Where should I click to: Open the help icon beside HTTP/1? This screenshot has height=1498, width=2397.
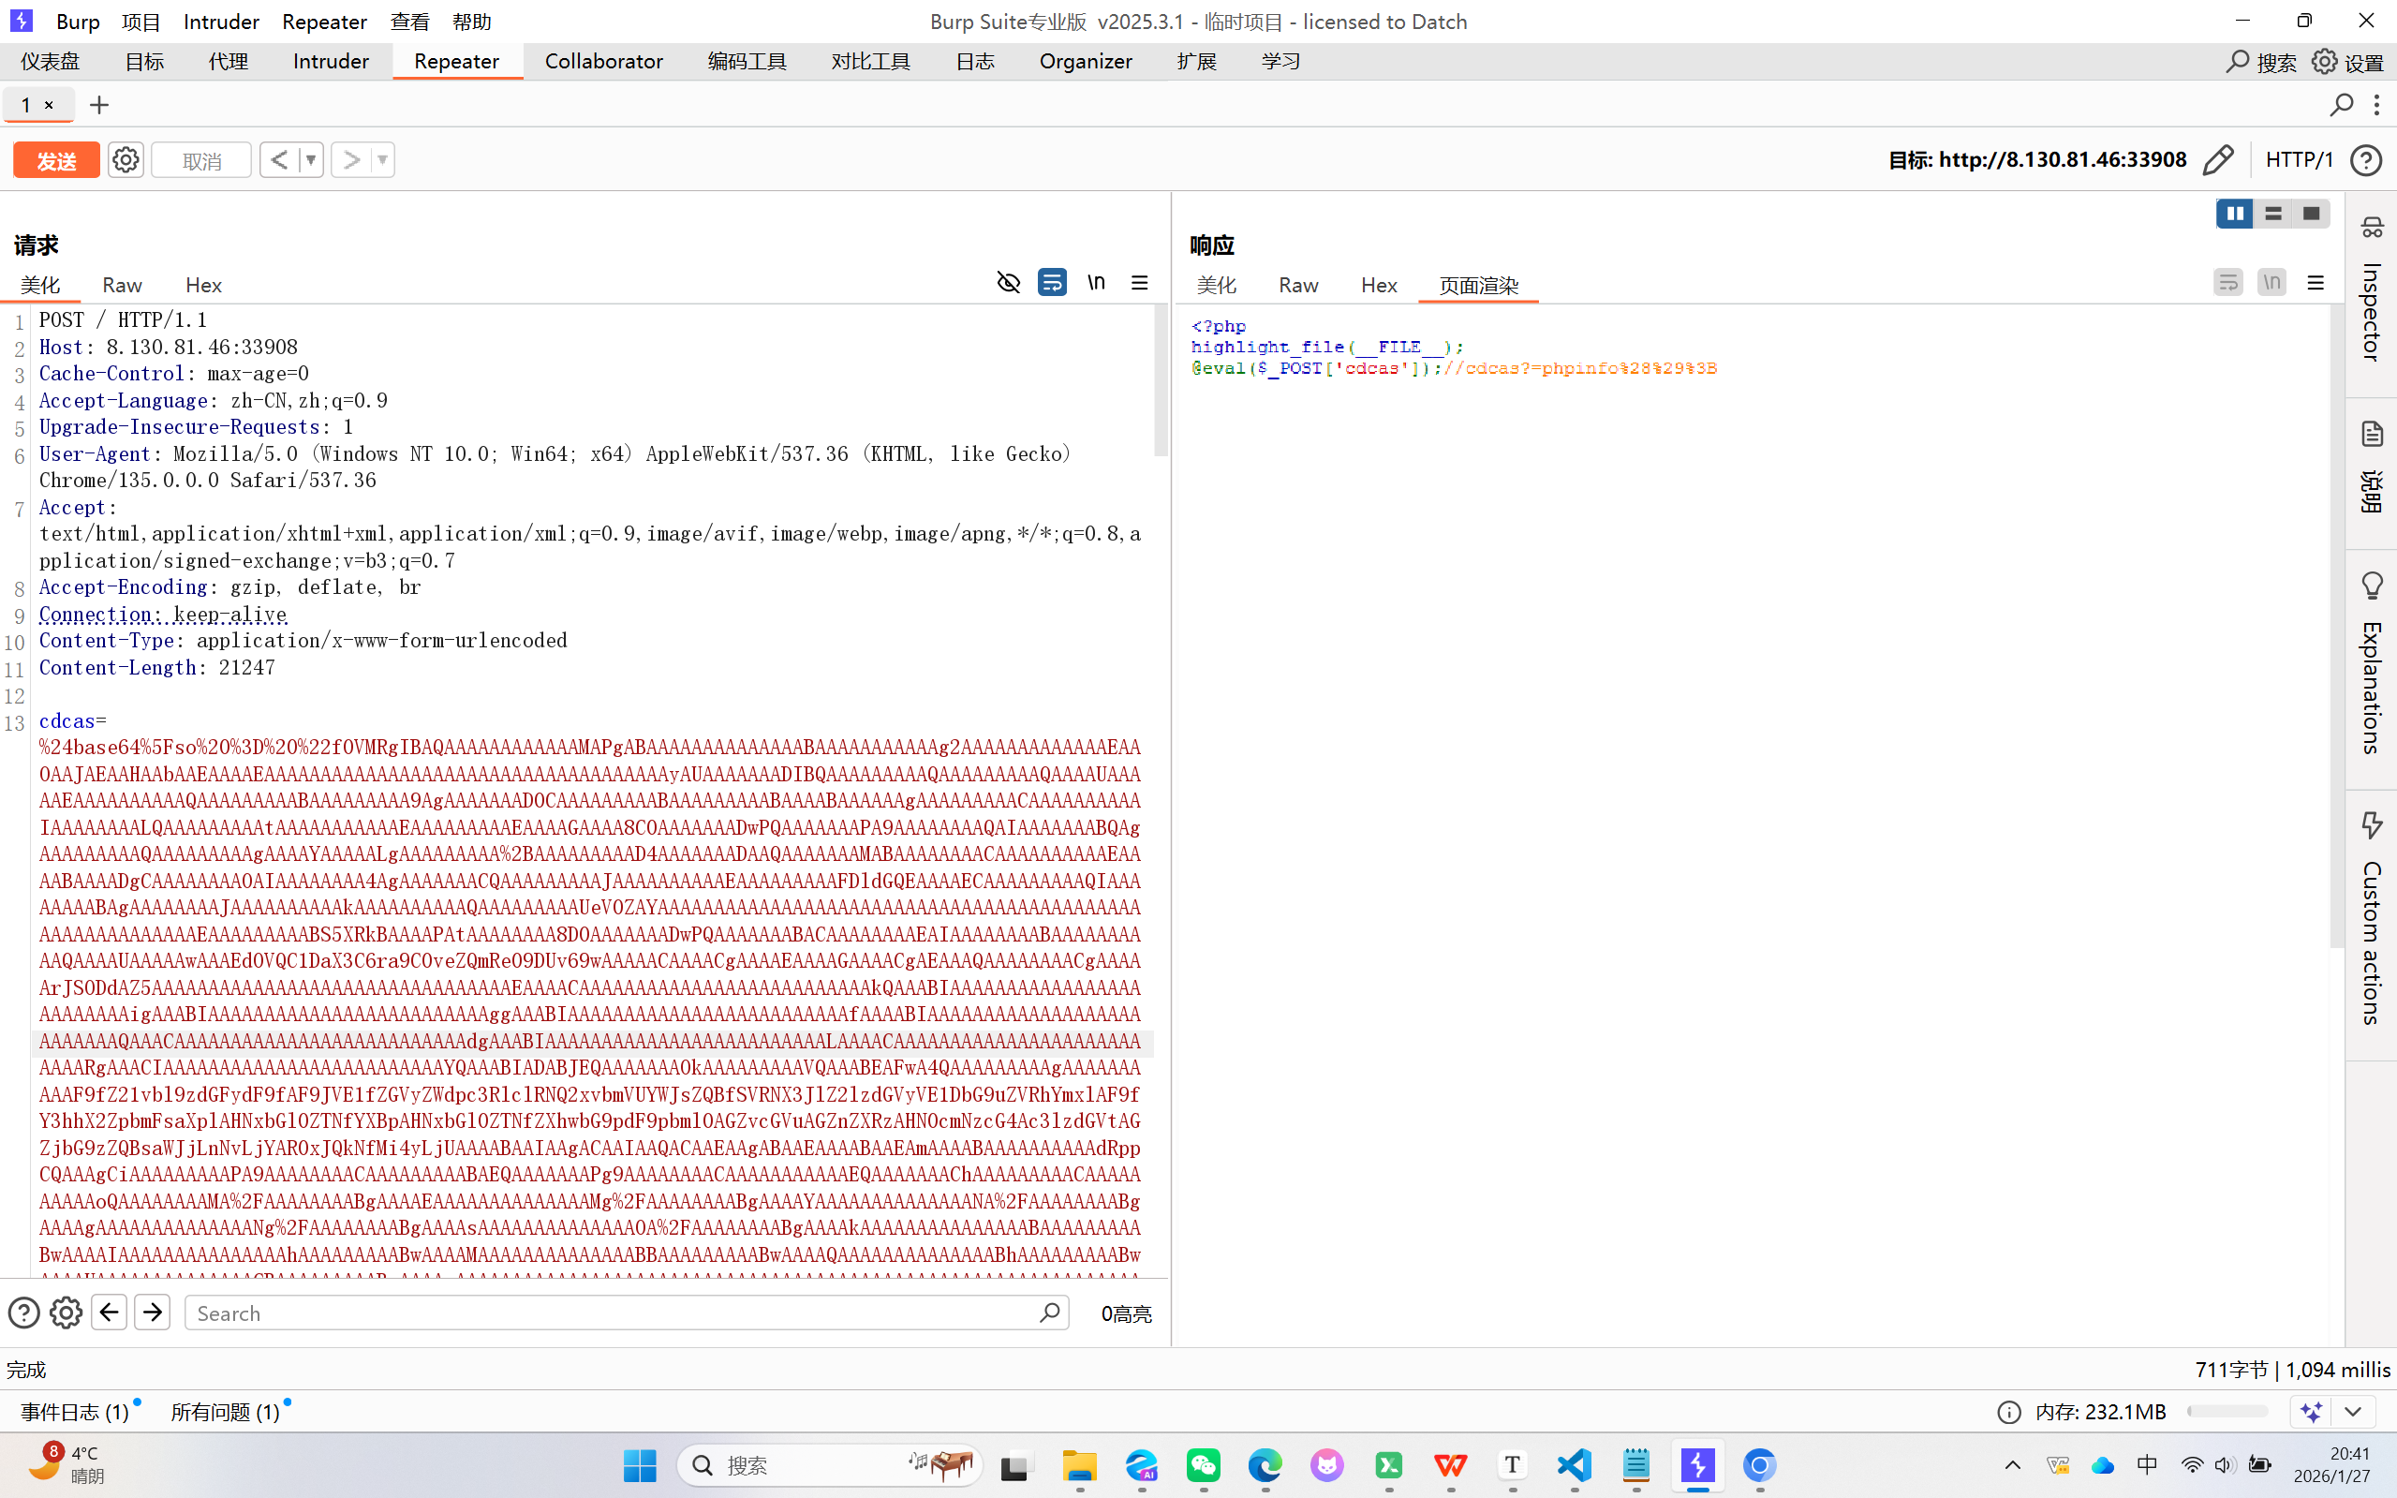(2365, 159)
